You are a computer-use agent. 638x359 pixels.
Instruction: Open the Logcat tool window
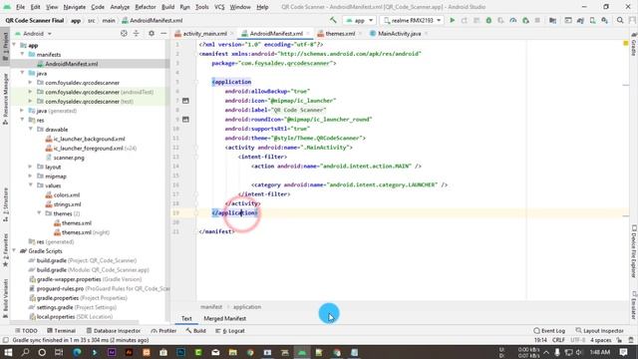pyautogui.click(x=230, y=331)
